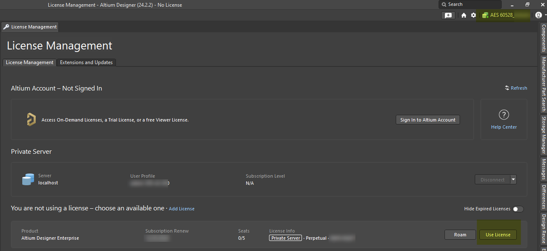547x251 pixels.
Task: Open the Storage Manager panel tab
Action: (x=544, y=135)
